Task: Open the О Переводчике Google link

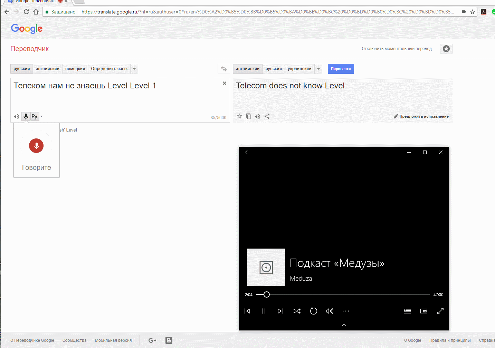Action: (32, 340)
